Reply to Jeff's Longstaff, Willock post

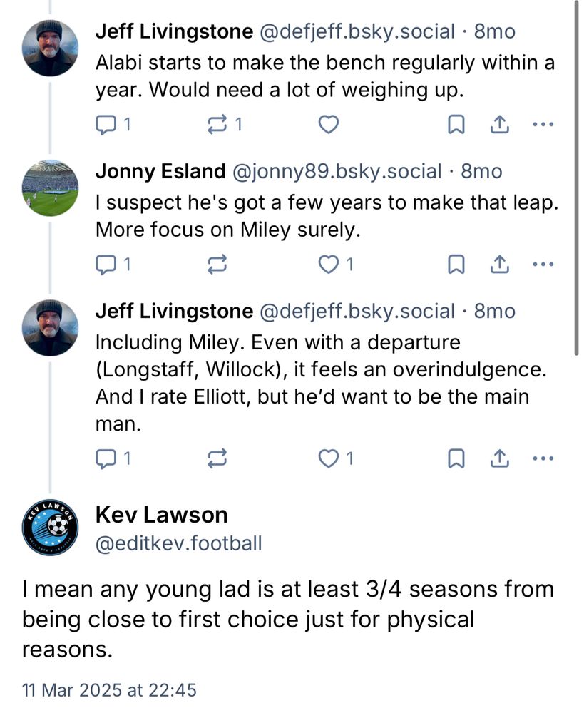point(105,459)
